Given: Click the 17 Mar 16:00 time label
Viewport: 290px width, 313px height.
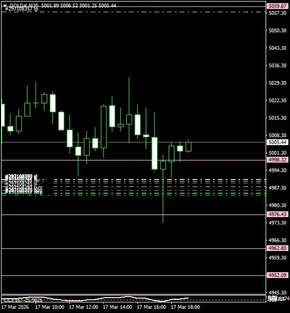Looking at the screenshot, I should [x=152, y=307].
